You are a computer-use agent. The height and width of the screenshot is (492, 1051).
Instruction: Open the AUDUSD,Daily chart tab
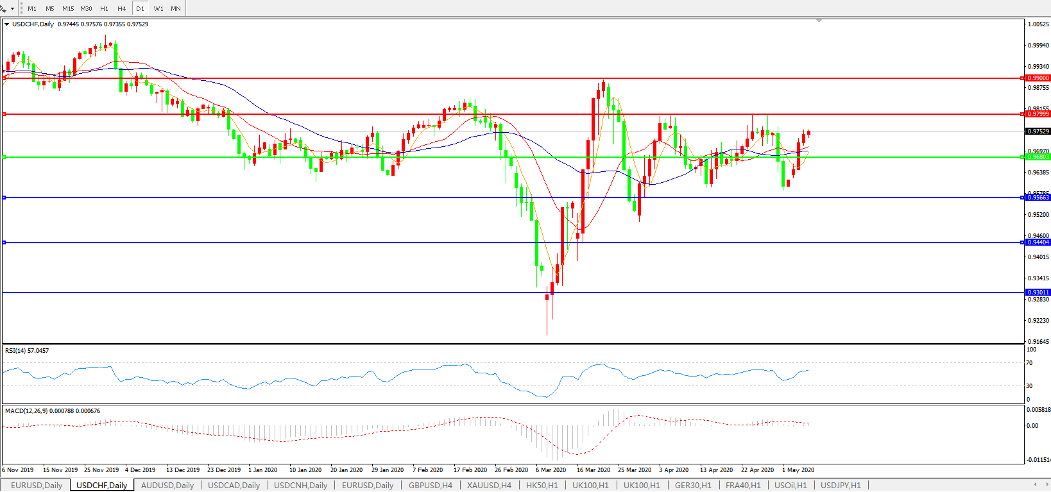(x=167, y=486)
